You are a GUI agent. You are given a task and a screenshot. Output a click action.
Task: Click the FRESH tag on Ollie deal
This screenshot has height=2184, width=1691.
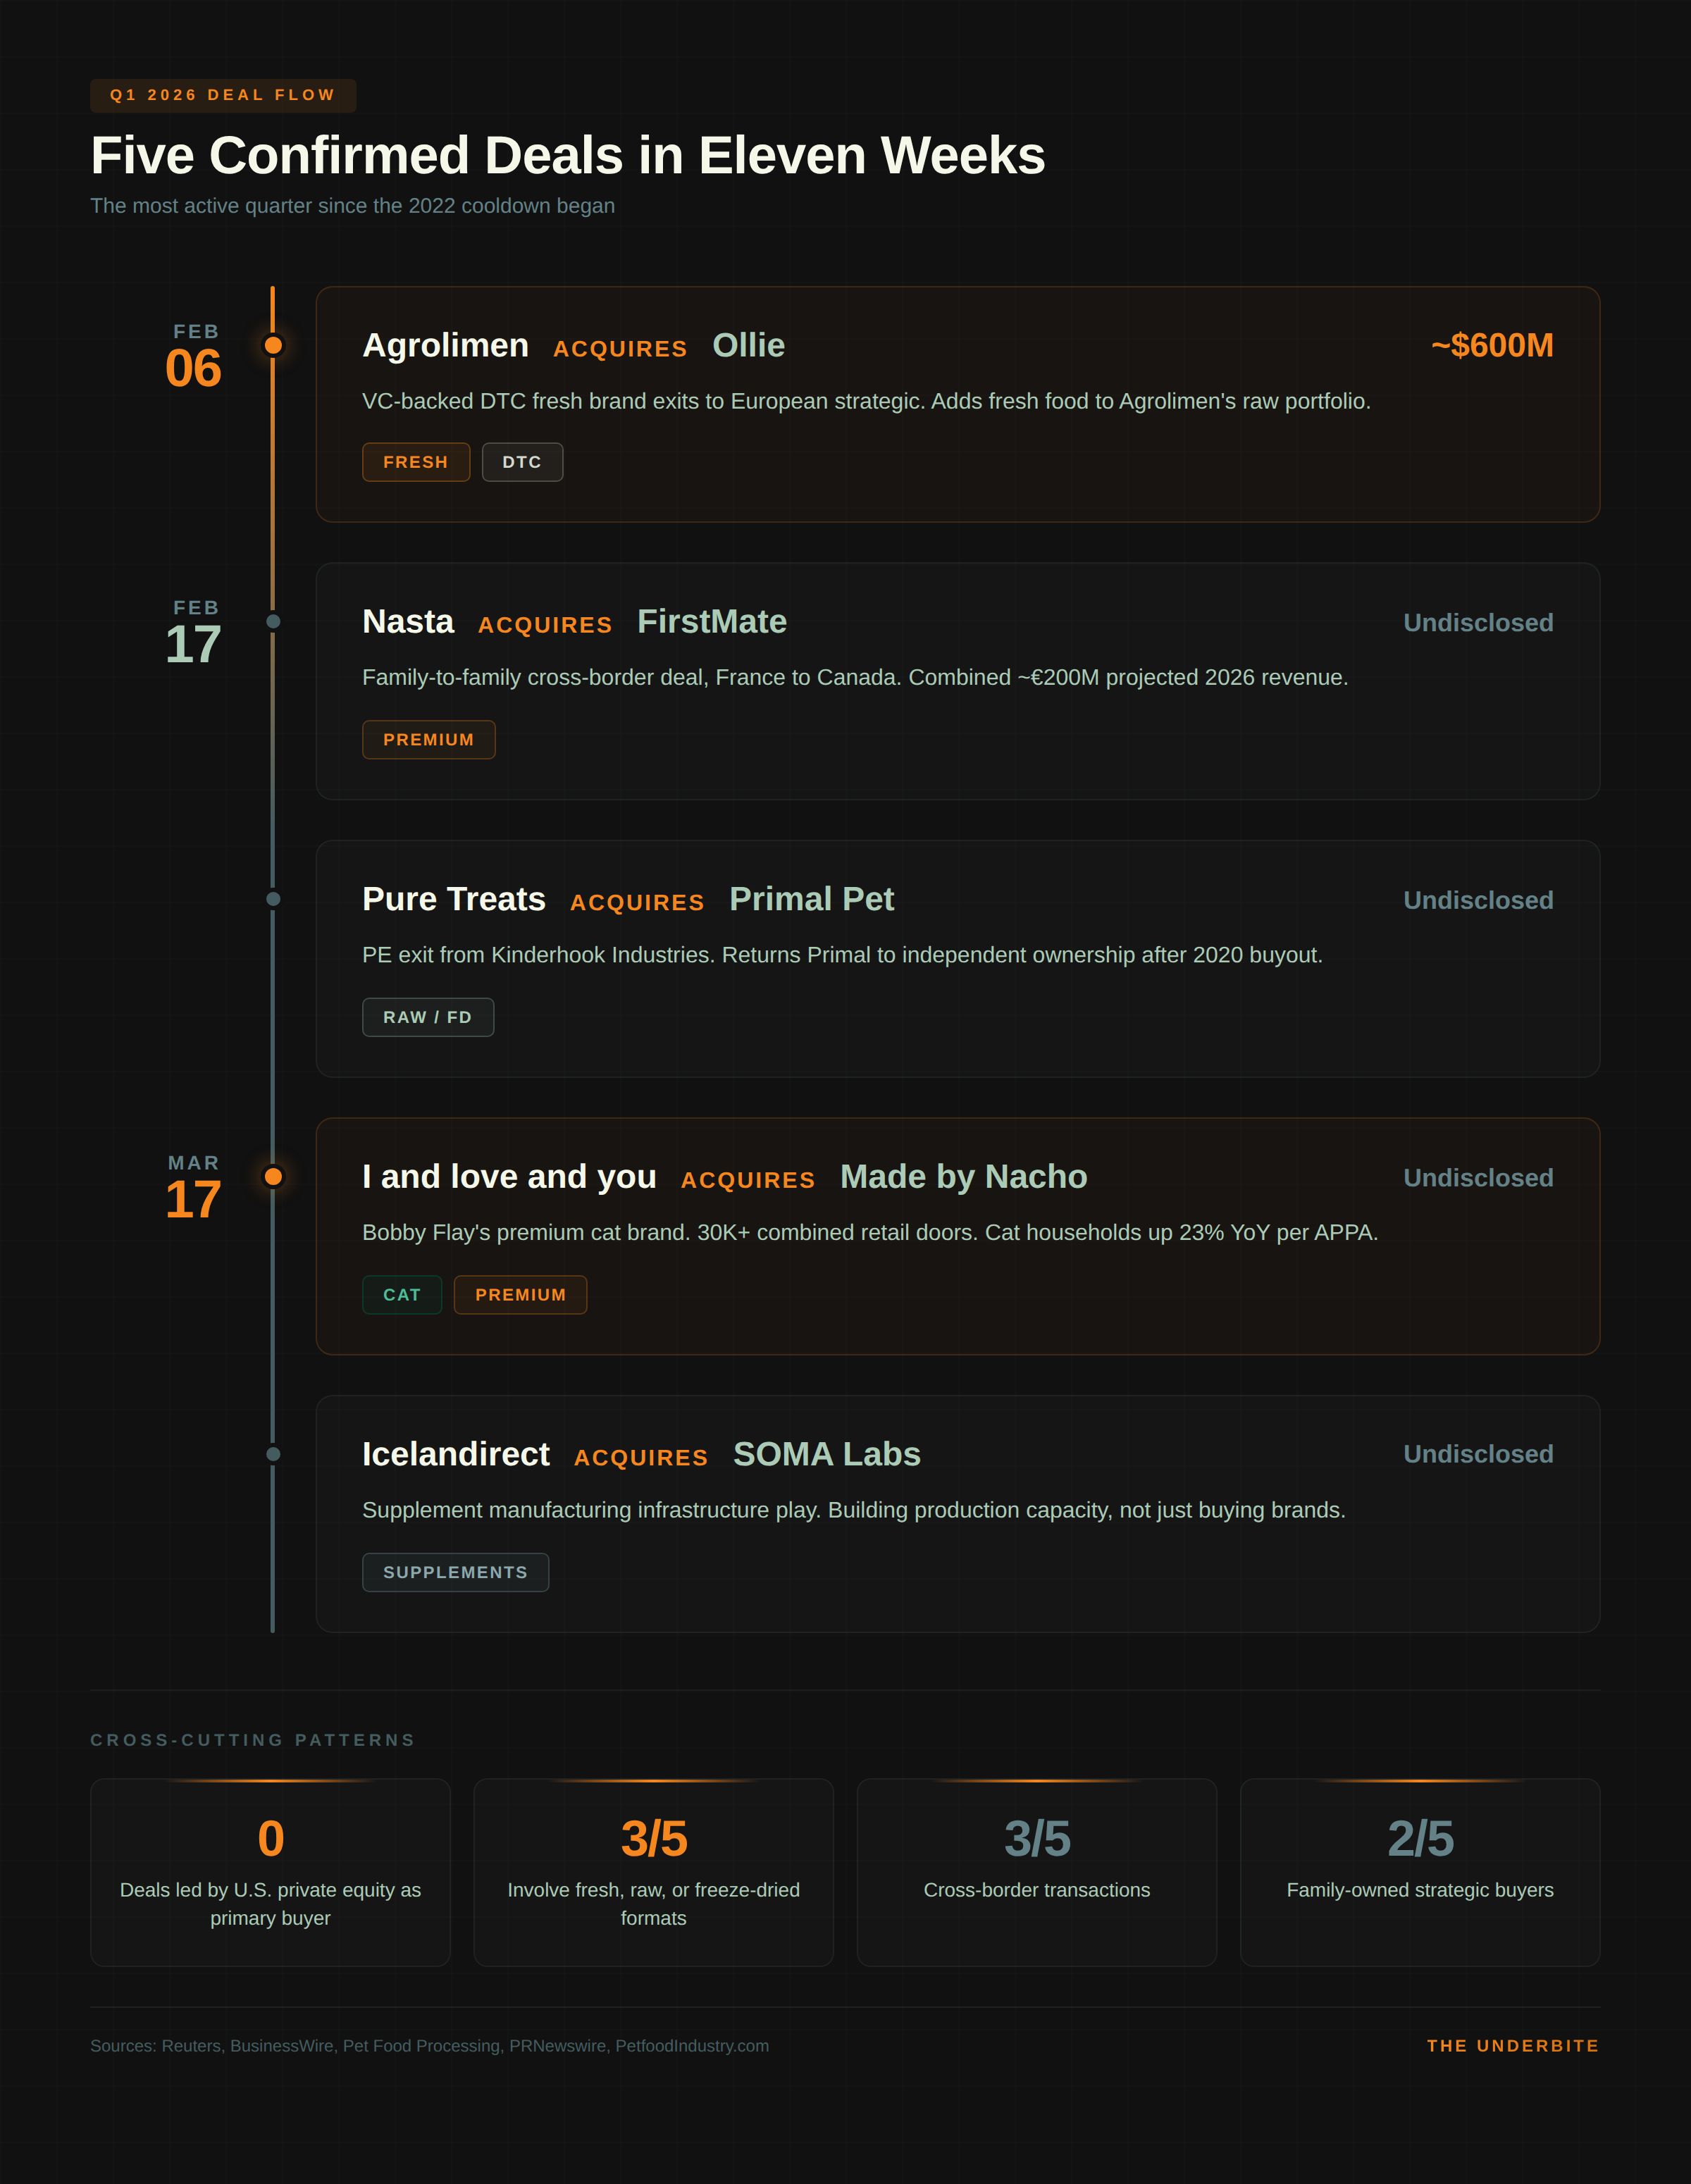(x=416, y=462)
